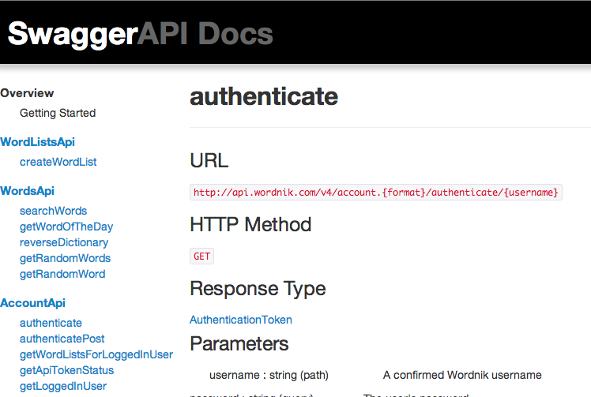Open the searchWords method link
This screenshot has width=591, height=397.
[x=54, y=211]
